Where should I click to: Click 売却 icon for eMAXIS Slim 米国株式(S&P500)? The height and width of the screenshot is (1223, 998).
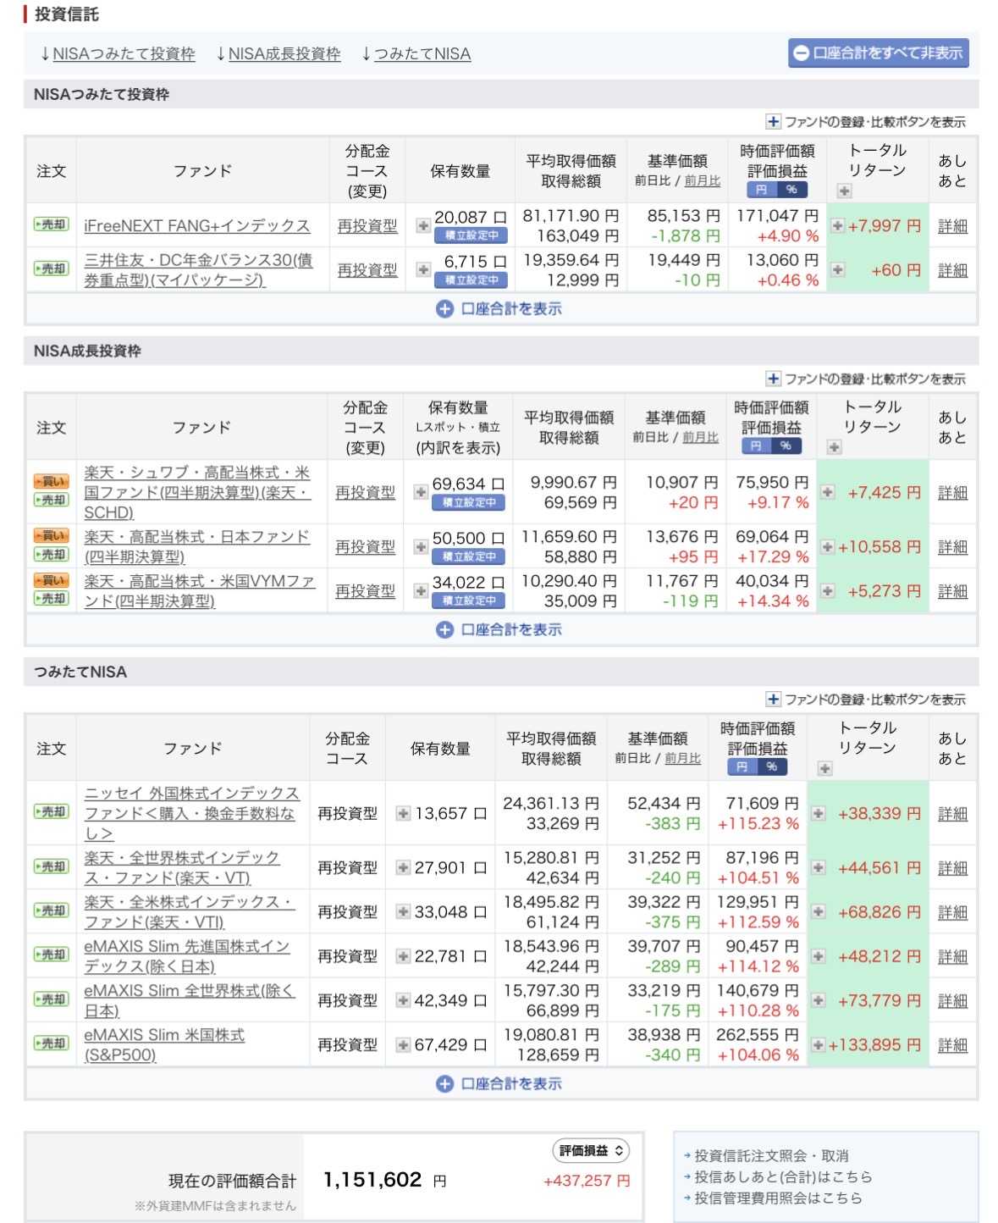point(51,1044)
